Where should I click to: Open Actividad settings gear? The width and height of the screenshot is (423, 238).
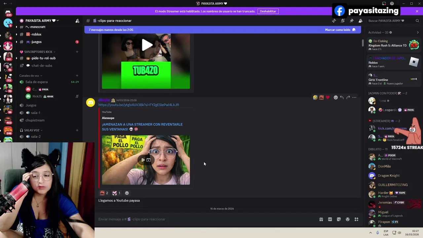pyautogui.click(x=391, y=32)
